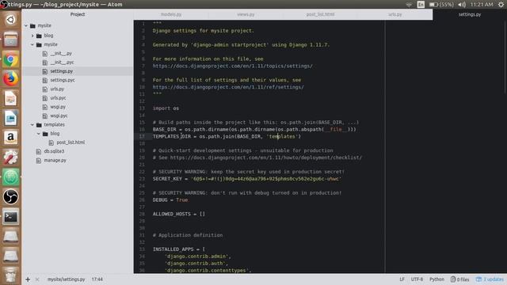Place cursor on 'DEBUG = True' line

170,200
